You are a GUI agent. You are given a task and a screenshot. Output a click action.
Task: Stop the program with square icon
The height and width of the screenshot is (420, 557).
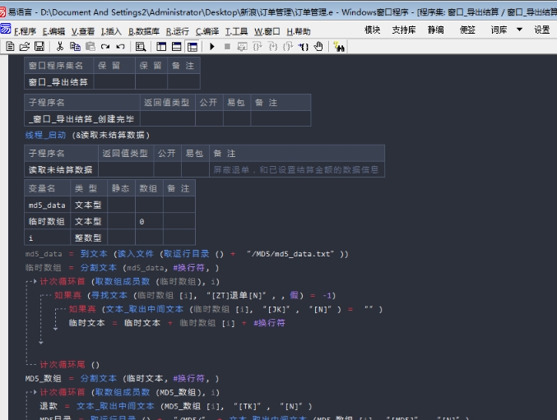(227, 47)
